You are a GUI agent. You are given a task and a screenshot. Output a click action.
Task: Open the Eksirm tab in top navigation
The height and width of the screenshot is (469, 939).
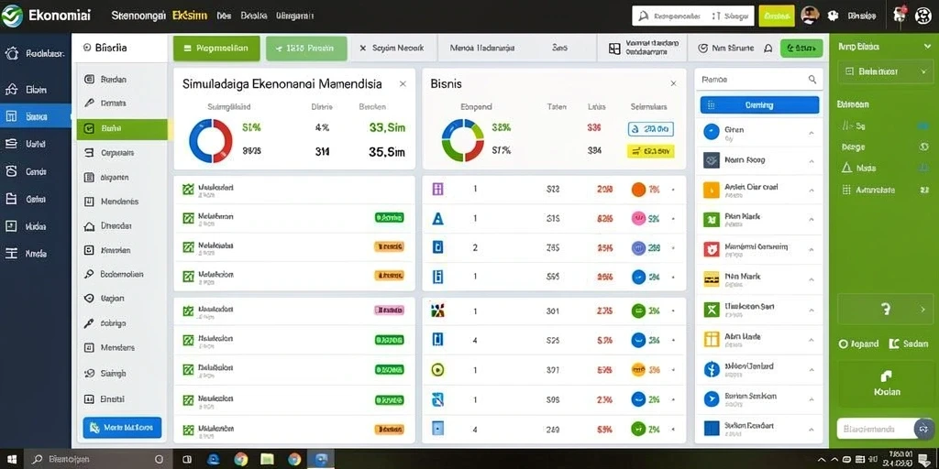tap(189, 16)
